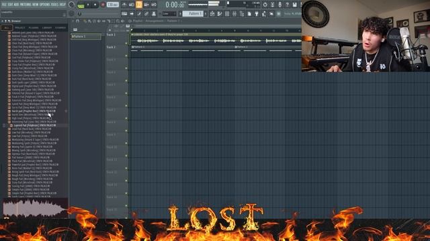The width and height of the screenshot is (430, 241).
Task: Open the Browser header menu arrow
Action: point(3,21)
